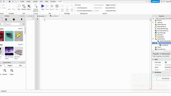Click the Stop test button
Image resolution: width=171 pixels, height=96 pixels.
[57, 7]
